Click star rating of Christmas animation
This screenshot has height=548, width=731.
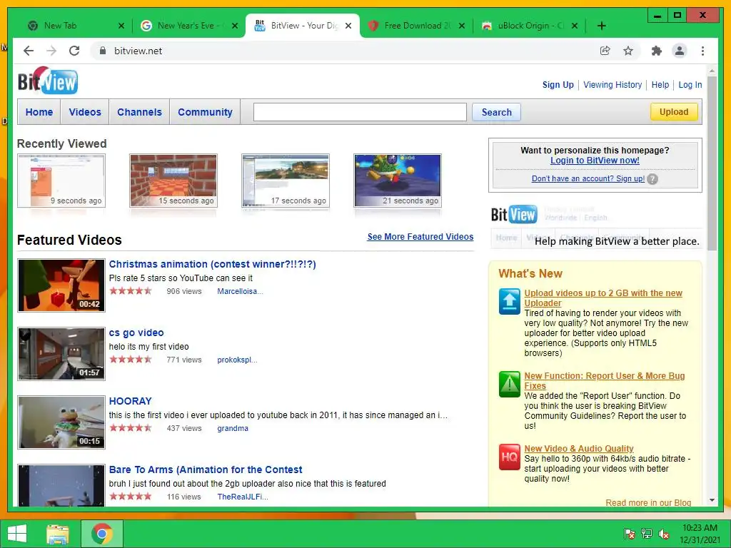[x=131, y=291]
